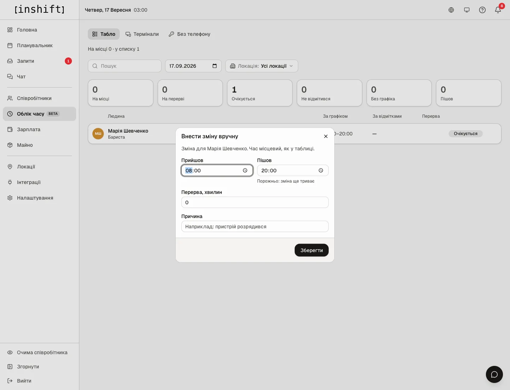Filter by На перерві card
This screenshot has width=510, height=390.
point(190,93)
